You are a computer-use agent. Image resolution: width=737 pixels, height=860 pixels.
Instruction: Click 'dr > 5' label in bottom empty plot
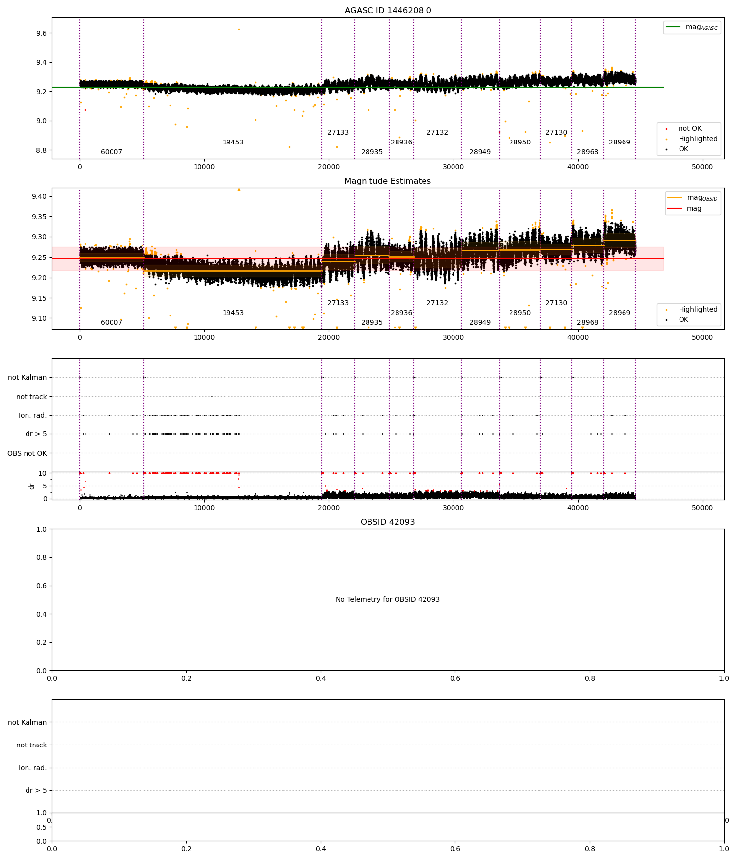tap(36, 790)
